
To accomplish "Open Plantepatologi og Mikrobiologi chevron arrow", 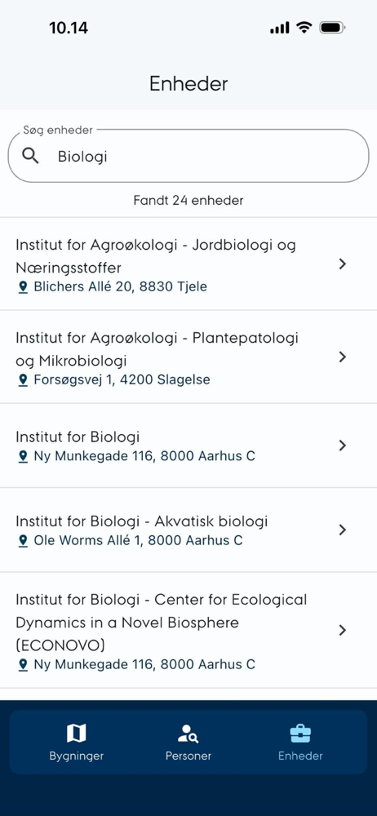I will tap(342, 357).
